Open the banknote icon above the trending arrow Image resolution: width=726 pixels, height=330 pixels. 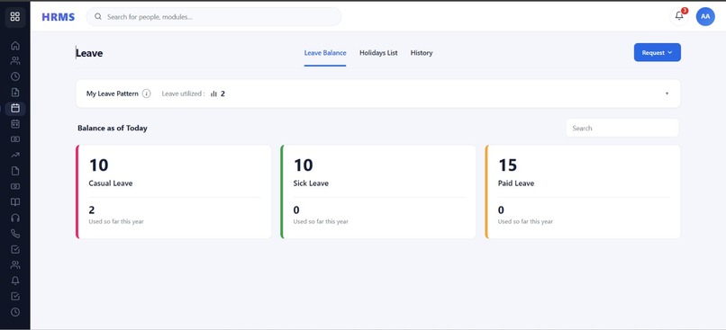coord(15,139)
